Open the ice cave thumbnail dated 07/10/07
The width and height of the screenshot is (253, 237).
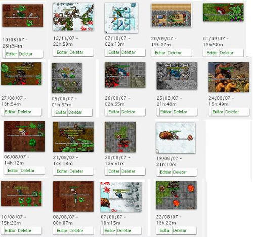[x=121, y=18]
